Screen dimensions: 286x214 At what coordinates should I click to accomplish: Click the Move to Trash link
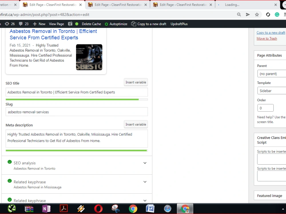(x=267, y=39)
